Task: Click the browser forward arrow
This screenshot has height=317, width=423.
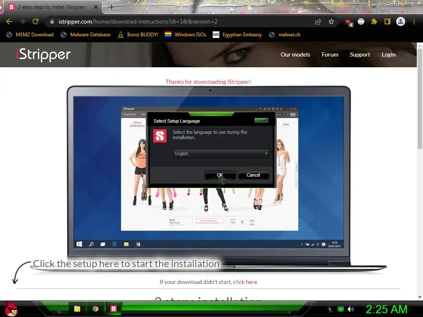Action: (x=22, y=21)
